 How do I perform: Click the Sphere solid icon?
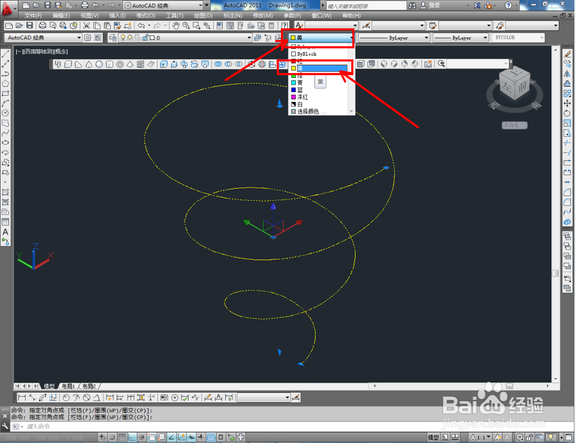[x=99, y=64]
